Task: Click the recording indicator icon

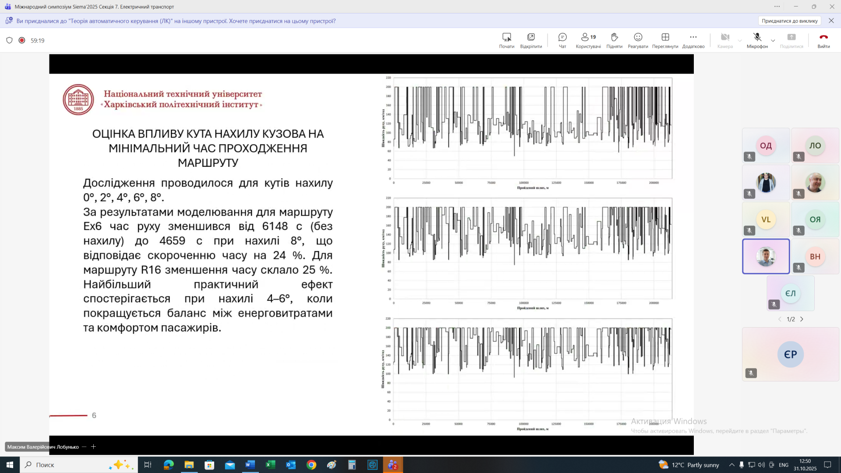Action: (22, 40)
